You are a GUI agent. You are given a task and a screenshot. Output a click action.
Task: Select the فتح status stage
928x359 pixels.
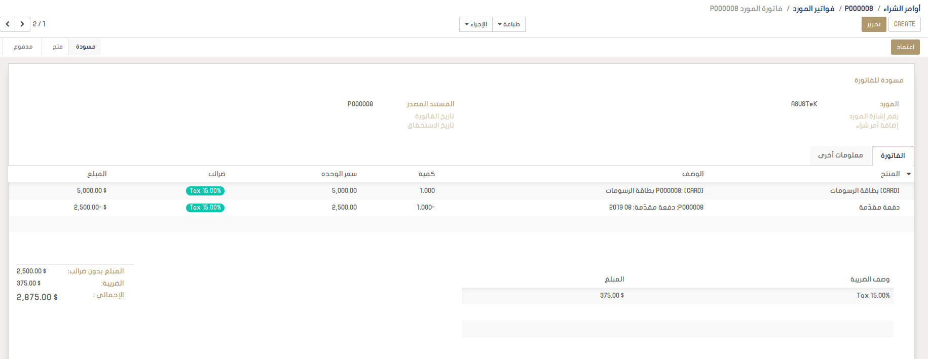coord(58,47)
